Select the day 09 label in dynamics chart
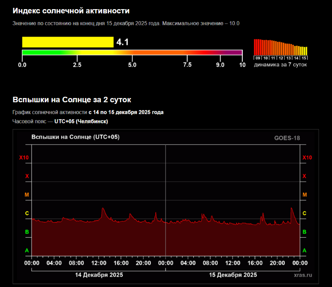Viewport: 332px width, 287px height. [258, 58]
